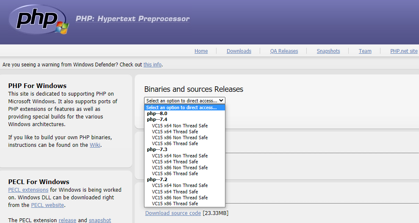Collapse the direct access select box
The image size is (419, 223).
185,101
